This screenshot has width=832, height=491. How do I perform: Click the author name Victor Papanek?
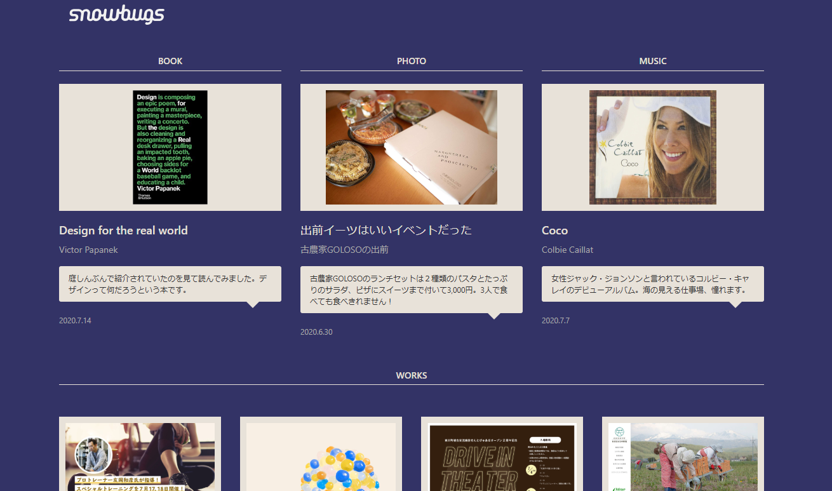click(88, 250)
